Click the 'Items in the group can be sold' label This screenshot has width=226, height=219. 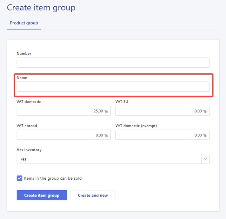tap(53, 178)
